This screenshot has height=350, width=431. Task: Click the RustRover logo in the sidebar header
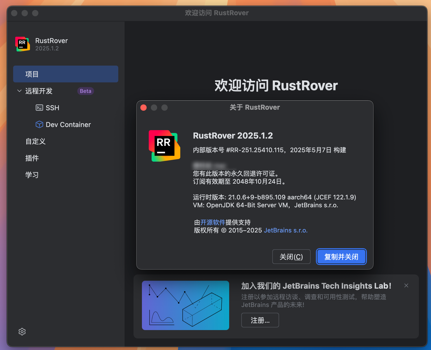[x=23, y=44]
